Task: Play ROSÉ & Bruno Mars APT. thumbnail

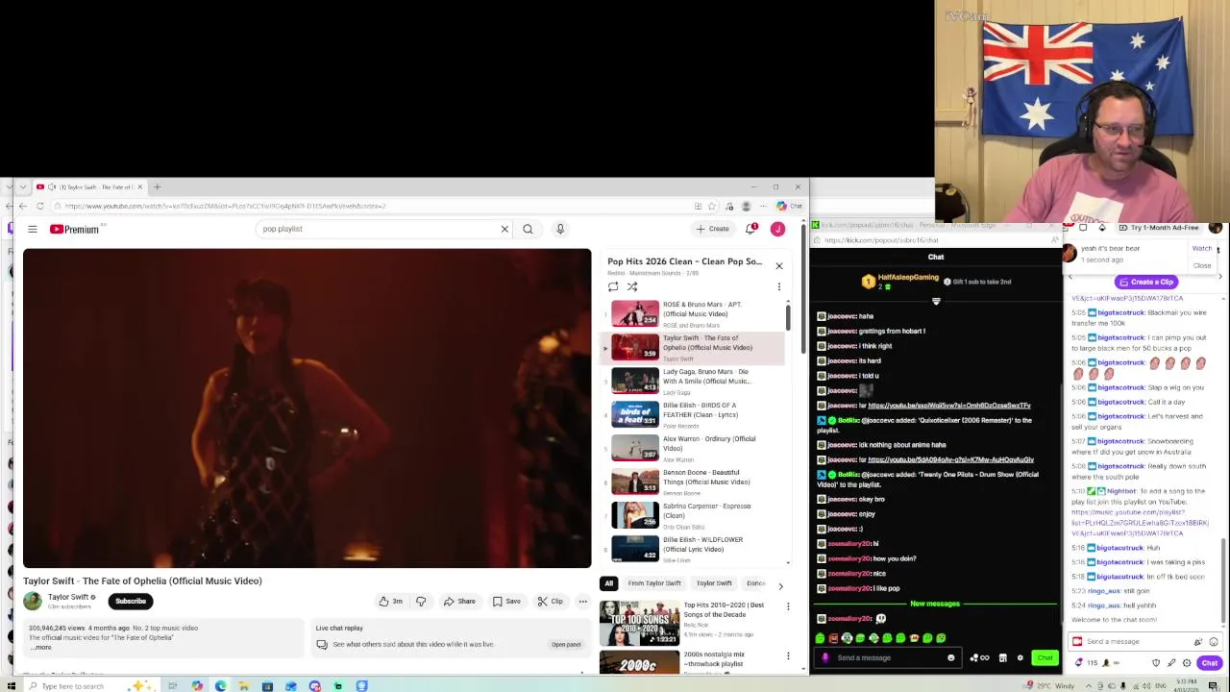Action: (635, 313)
